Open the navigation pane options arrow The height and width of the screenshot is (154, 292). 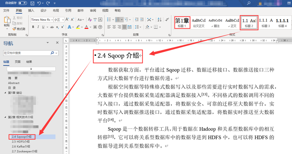48,43
